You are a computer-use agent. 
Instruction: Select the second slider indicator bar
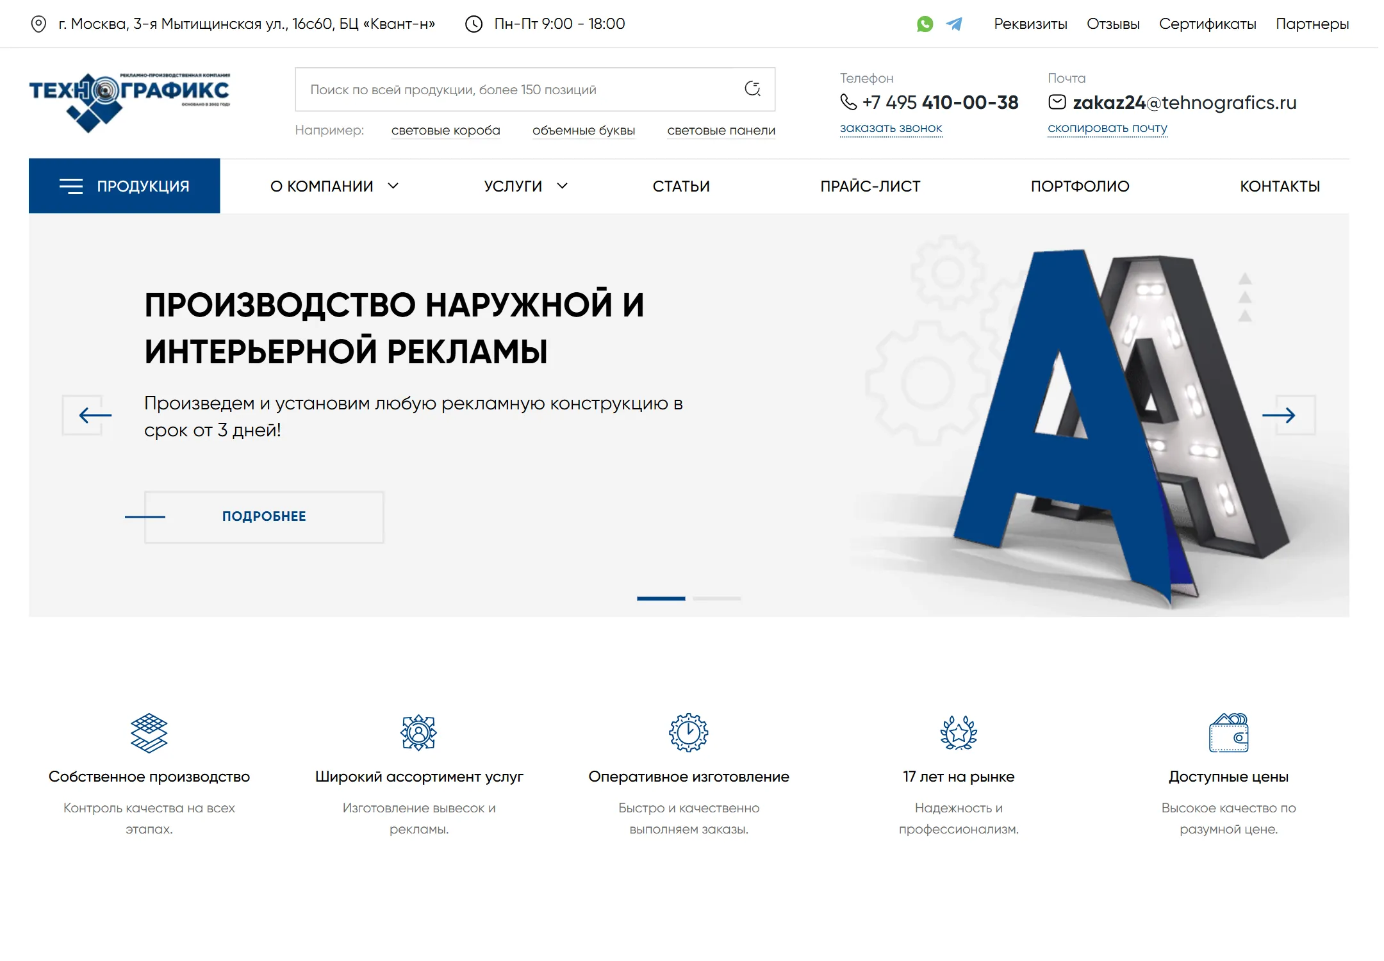coord(716,598)
